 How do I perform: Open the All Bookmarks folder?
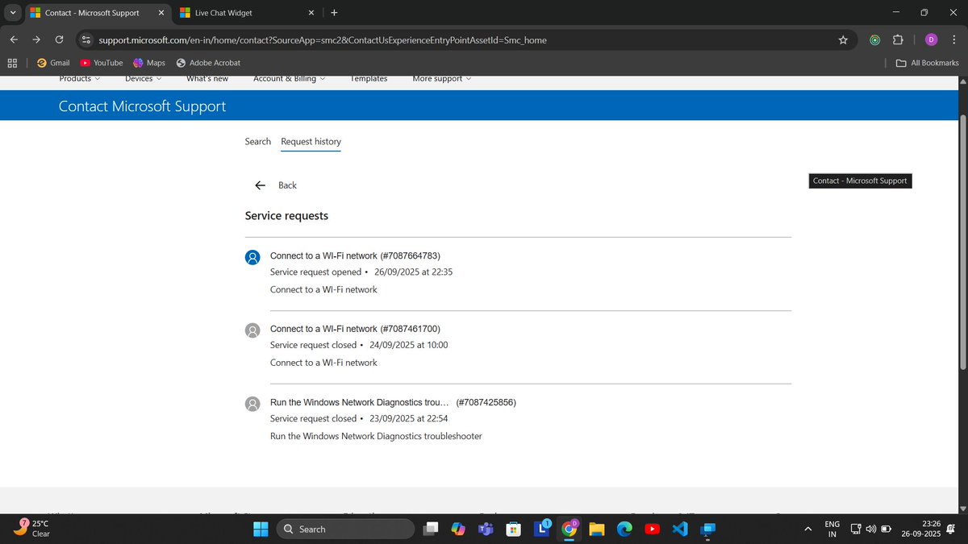point(928,63)
